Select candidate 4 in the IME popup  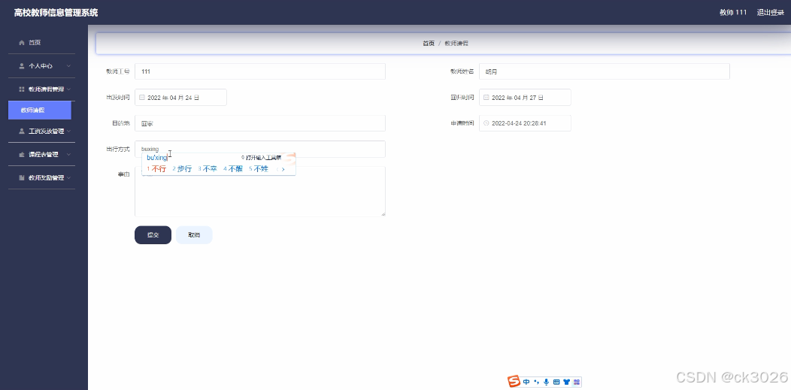tap(233, 169)
